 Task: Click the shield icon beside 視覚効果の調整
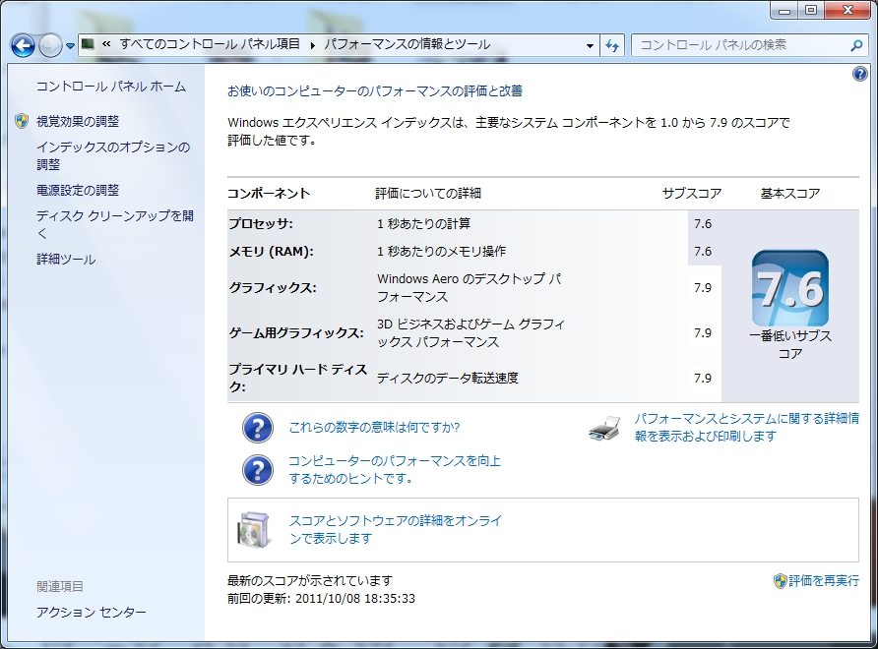click(22, 121)
